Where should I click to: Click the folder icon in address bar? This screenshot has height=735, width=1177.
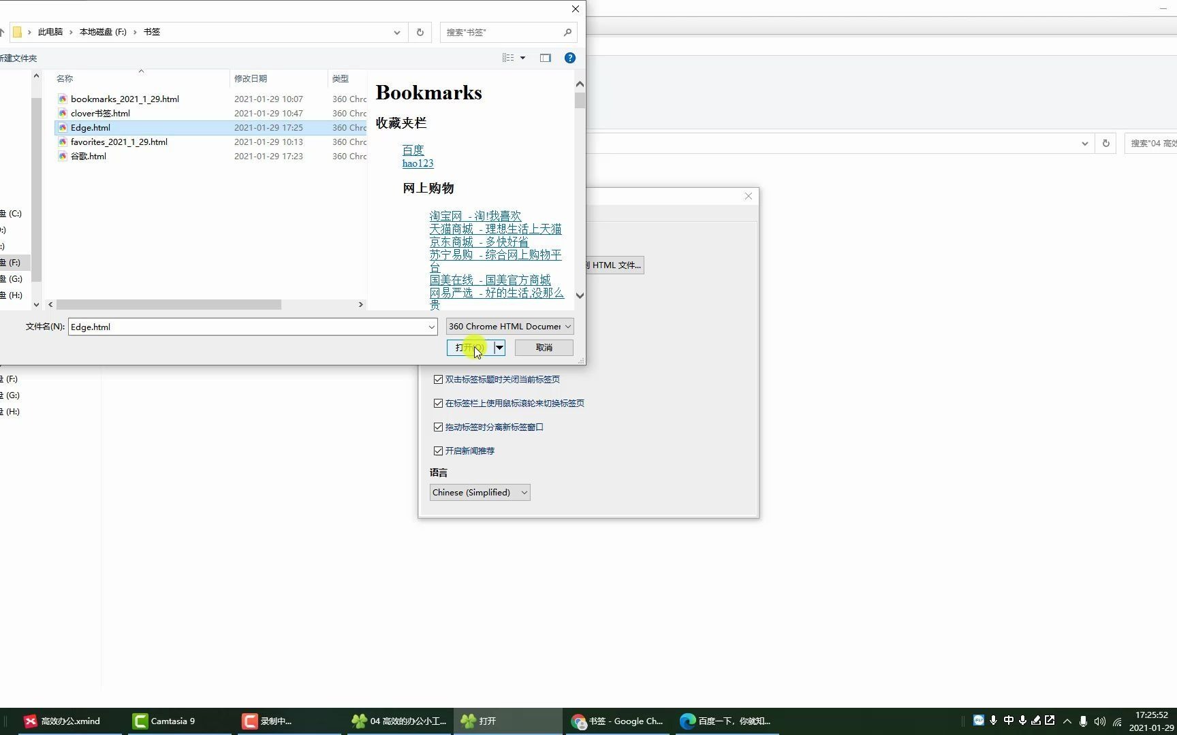17,32
